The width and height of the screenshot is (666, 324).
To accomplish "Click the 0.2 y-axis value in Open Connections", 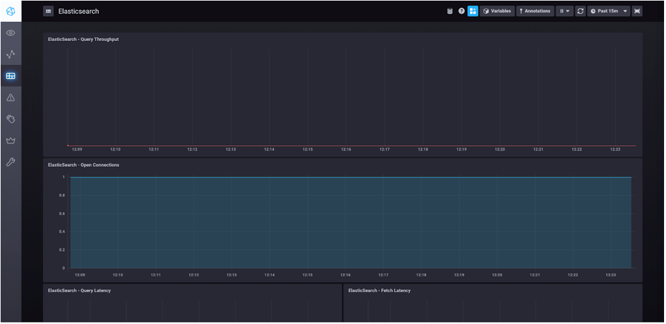I will tap(62, 250).
